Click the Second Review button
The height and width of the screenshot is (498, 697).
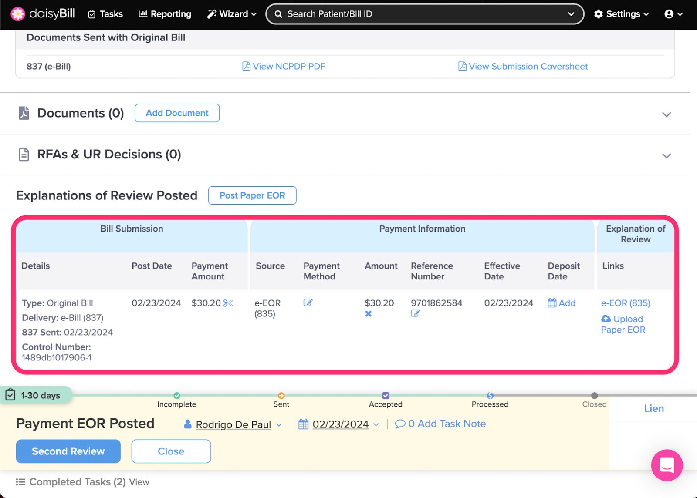click(x=68, y=451)
